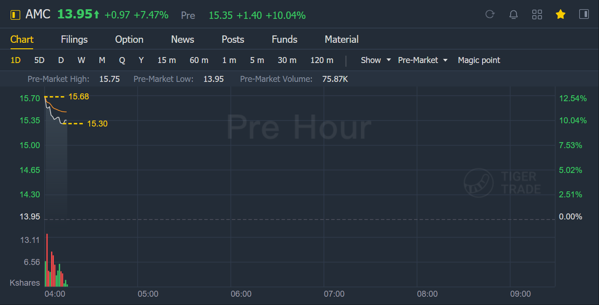
Task: Open the grid layout icon
Action: click(537, 15)
